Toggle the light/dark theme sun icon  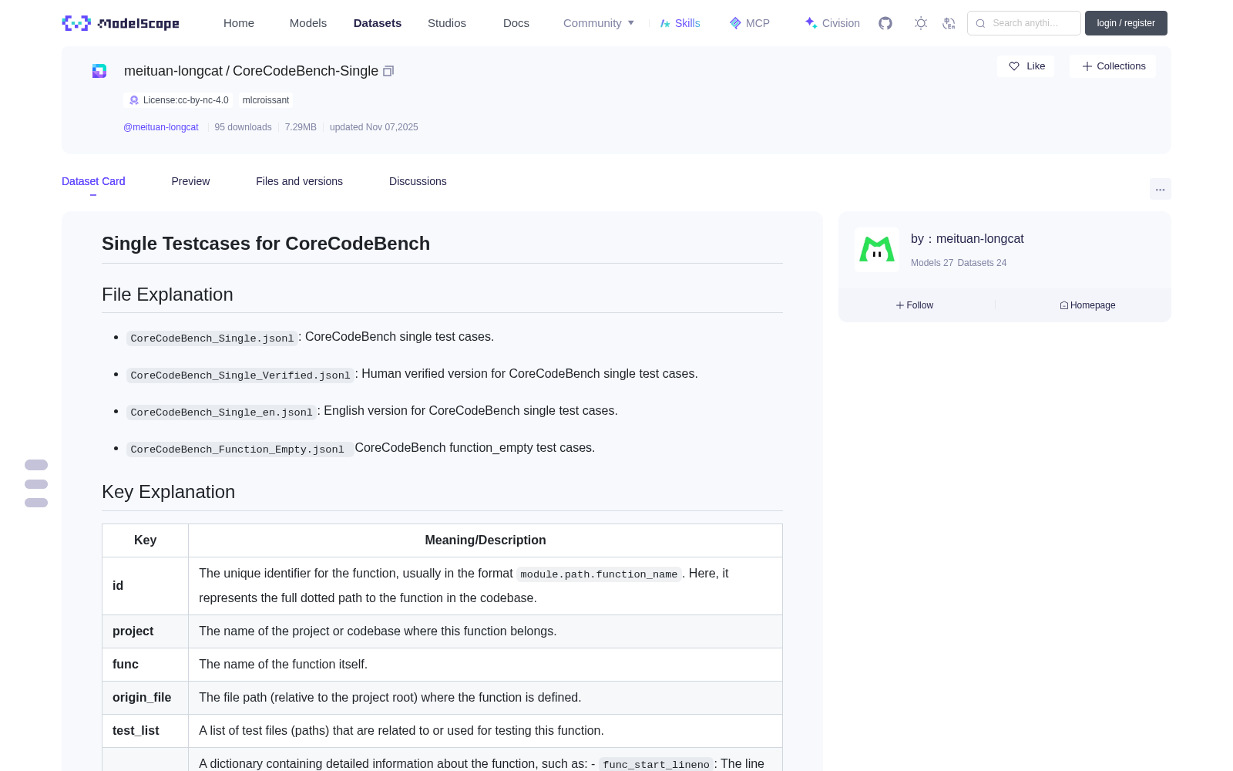click(921, 23)
